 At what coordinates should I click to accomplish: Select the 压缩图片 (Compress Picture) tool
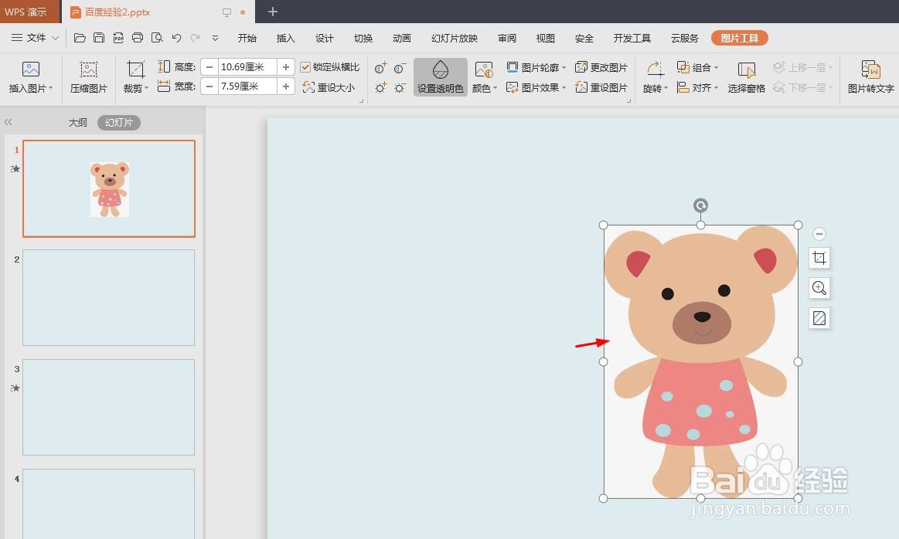point(88,76)
